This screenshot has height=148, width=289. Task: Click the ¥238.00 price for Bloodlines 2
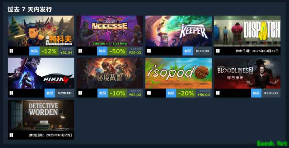point(271,93)
